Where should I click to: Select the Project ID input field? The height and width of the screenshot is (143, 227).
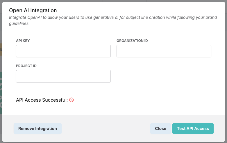[x=63, y=76]
